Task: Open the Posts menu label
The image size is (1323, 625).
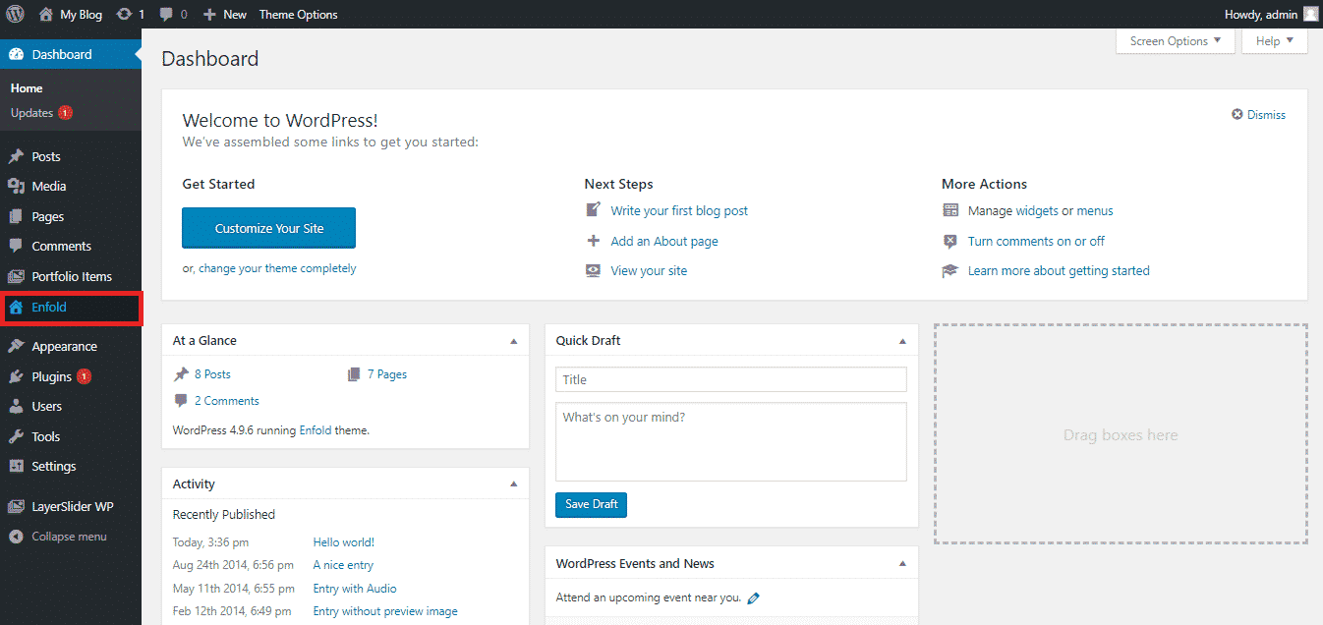Action: coord(46,156)
